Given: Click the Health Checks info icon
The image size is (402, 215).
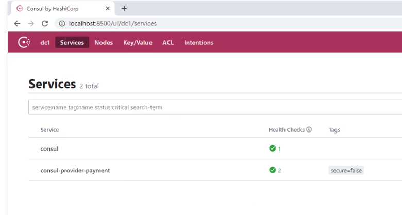Looking at the screenshot, I should [x=309, y=130].
